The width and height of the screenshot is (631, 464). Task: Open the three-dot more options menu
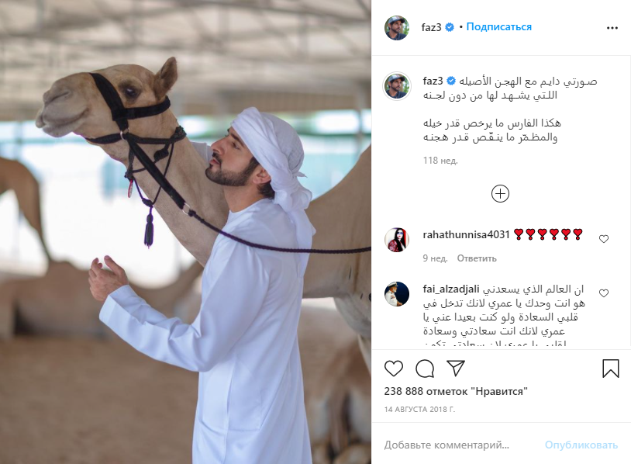tap(612, 28)
